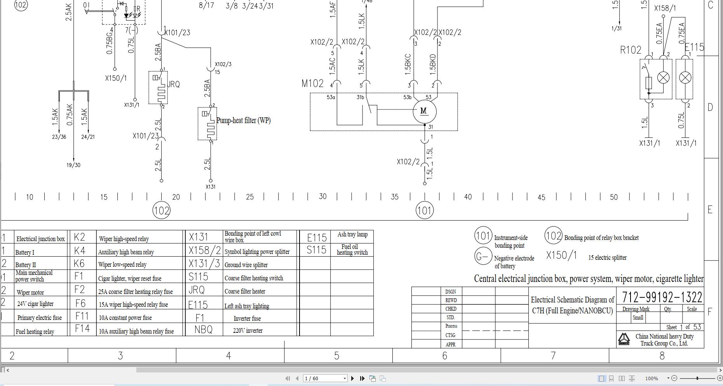
Task: Click the K4 table cell
Action: [83, 250]
